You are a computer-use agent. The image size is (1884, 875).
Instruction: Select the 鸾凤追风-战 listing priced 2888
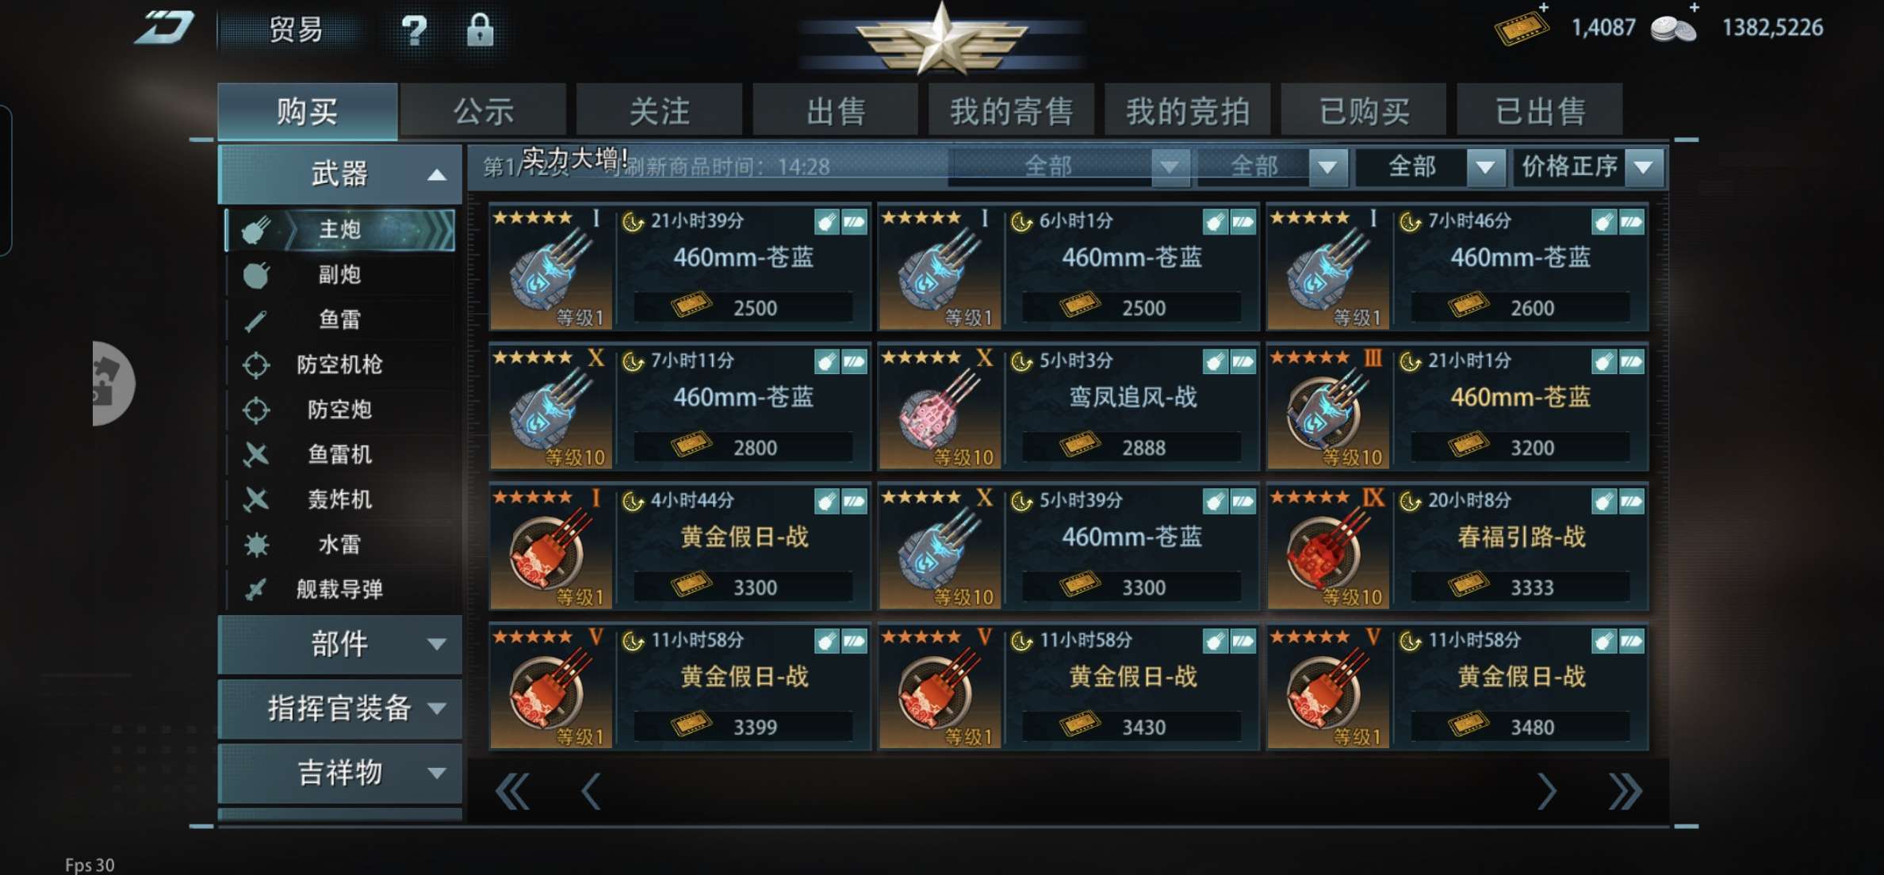pyautogui.click(x=1068, y=407)
